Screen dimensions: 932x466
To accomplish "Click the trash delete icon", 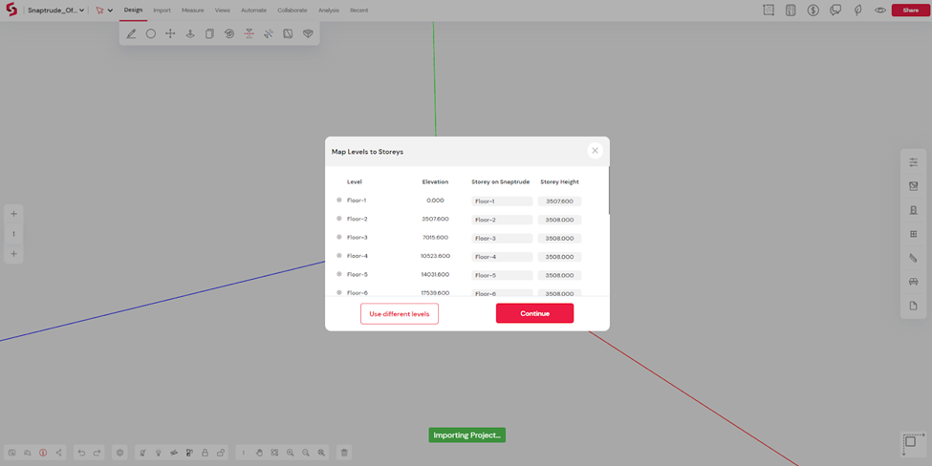I will pos(344,453).
